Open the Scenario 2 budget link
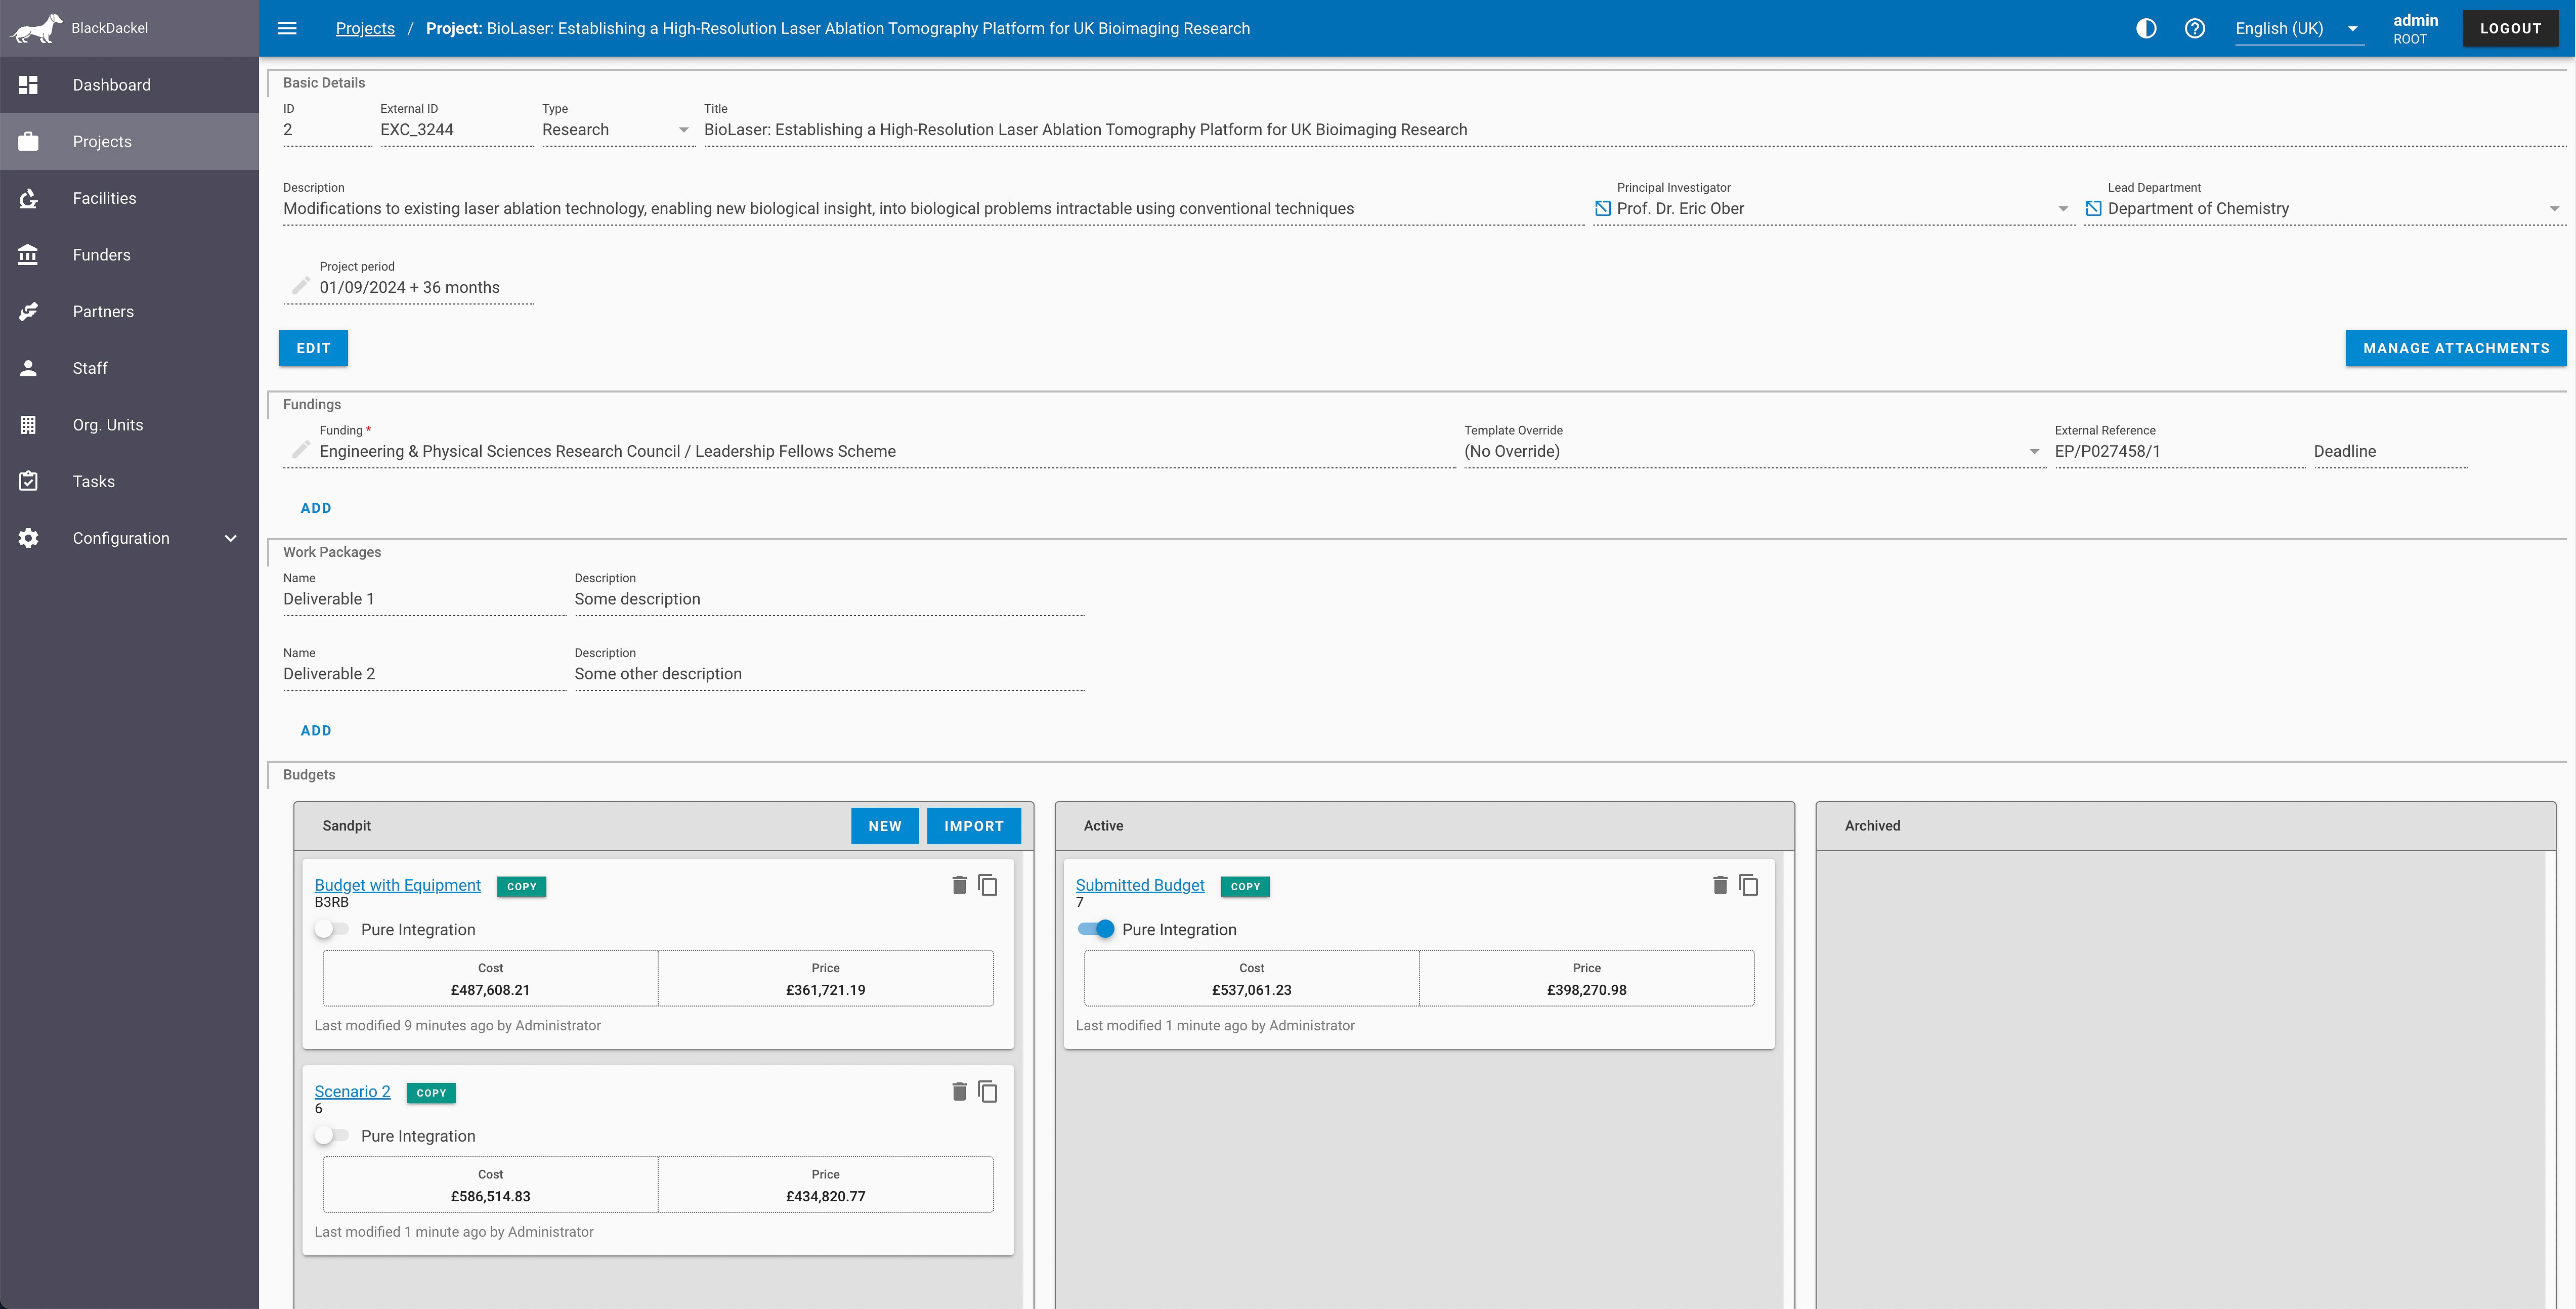2576x1309 pixels. 352,1091
